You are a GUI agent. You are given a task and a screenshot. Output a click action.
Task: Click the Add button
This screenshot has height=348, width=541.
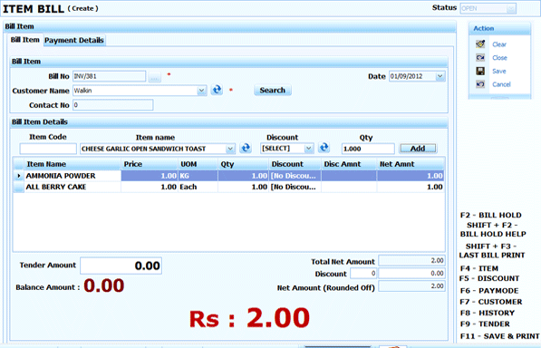(418, 149)
